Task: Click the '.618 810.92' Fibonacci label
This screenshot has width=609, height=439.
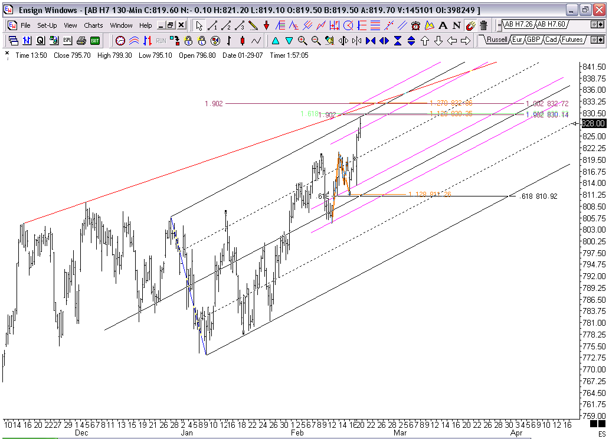Action: pos(538,196)
